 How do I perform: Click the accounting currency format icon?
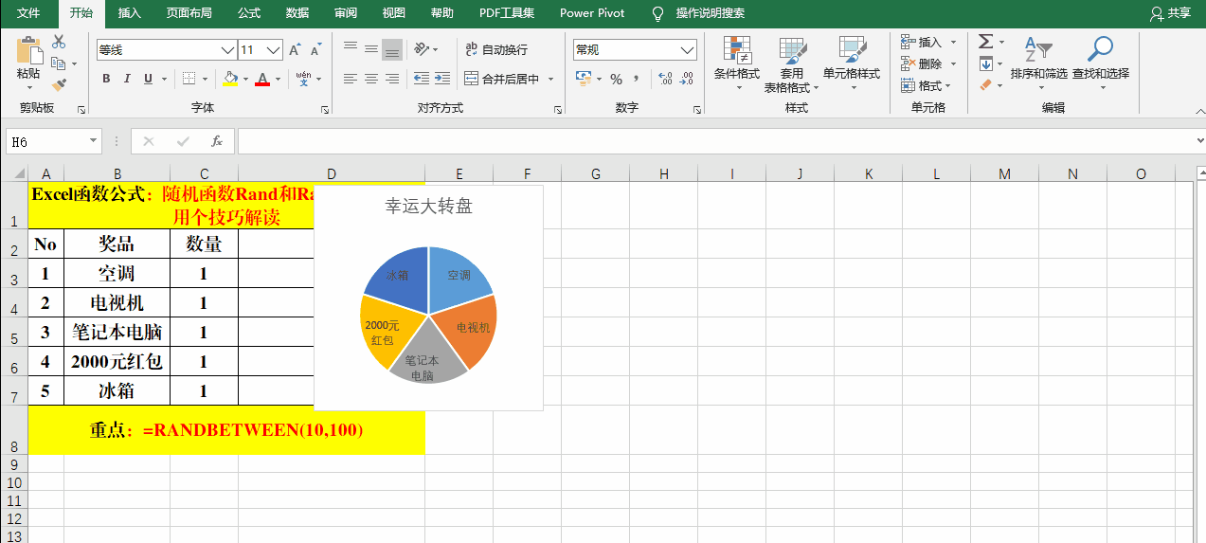click(x=584, y=79)
